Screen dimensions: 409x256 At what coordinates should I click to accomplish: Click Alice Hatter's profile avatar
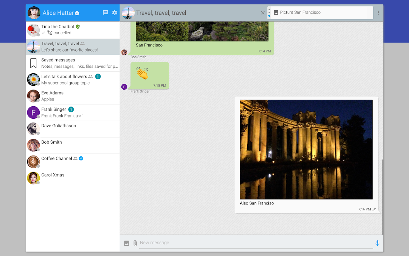(x=34, y=13)
